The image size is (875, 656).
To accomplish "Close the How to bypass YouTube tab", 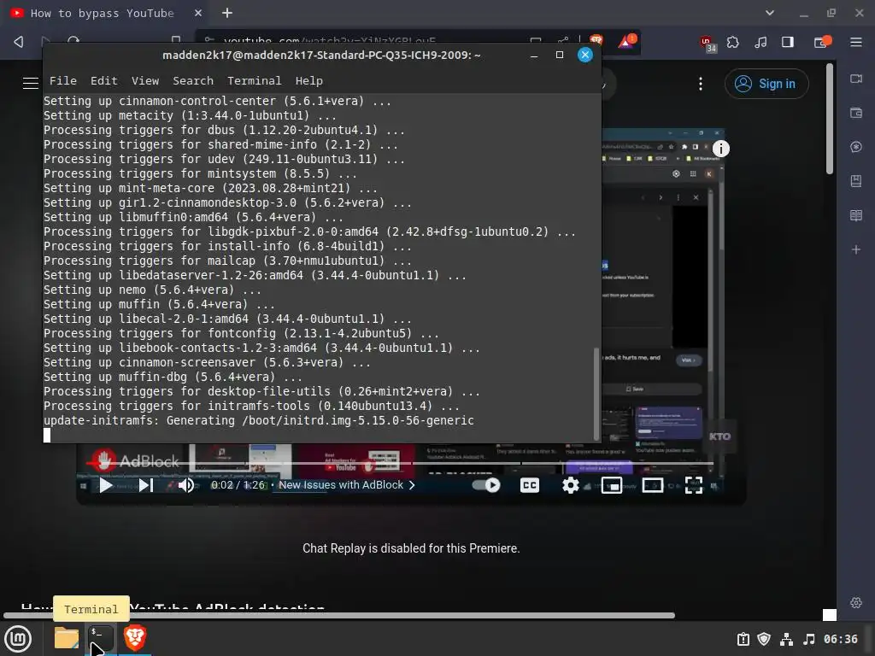I will point(198,13).
